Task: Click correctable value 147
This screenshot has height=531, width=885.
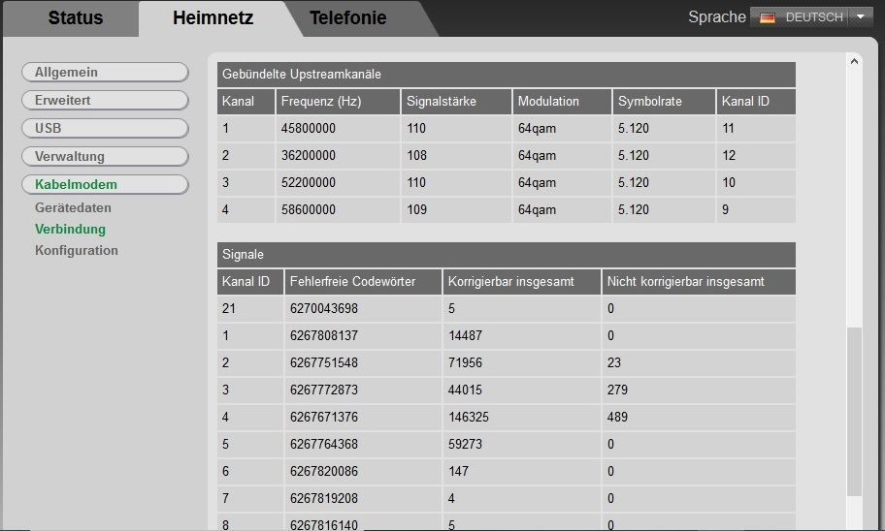Action: 458,471
